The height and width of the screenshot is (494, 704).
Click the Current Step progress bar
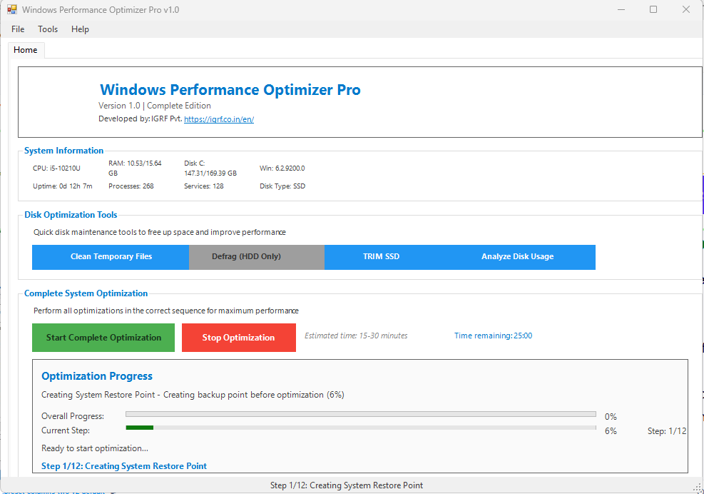(x=360, y=428)
